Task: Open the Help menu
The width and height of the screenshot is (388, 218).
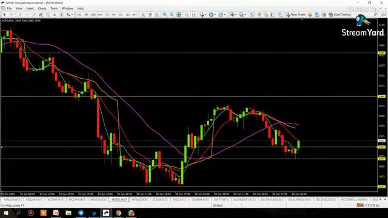Action: click(x=80, y=8)
